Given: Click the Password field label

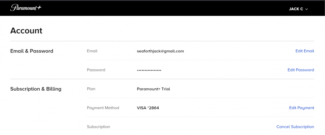Looking at the screenshot, I should tap(96, 70).
